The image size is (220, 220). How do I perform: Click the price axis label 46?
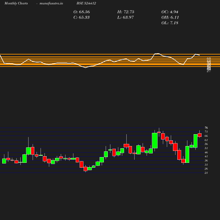pos(206,152)
